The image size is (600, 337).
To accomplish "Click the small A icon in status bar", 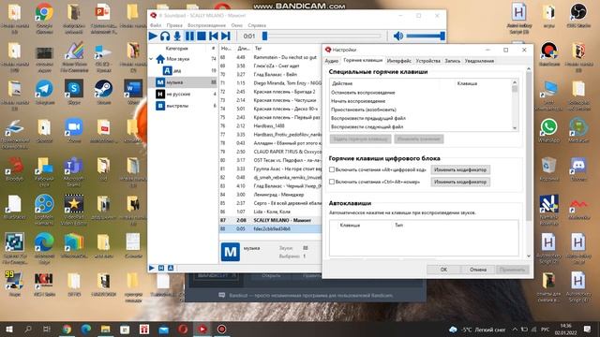I will coord(171,269).
